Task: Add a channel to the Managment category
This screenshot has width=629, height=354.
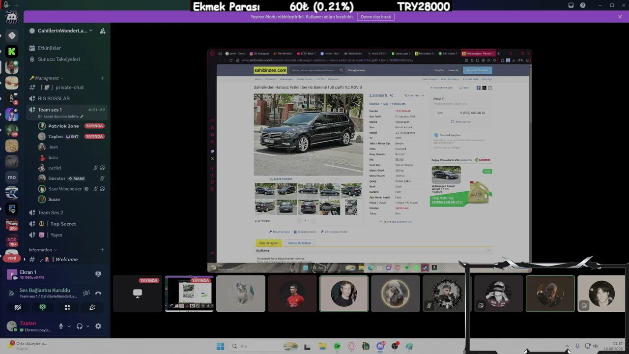Action: tap(102, 78)
